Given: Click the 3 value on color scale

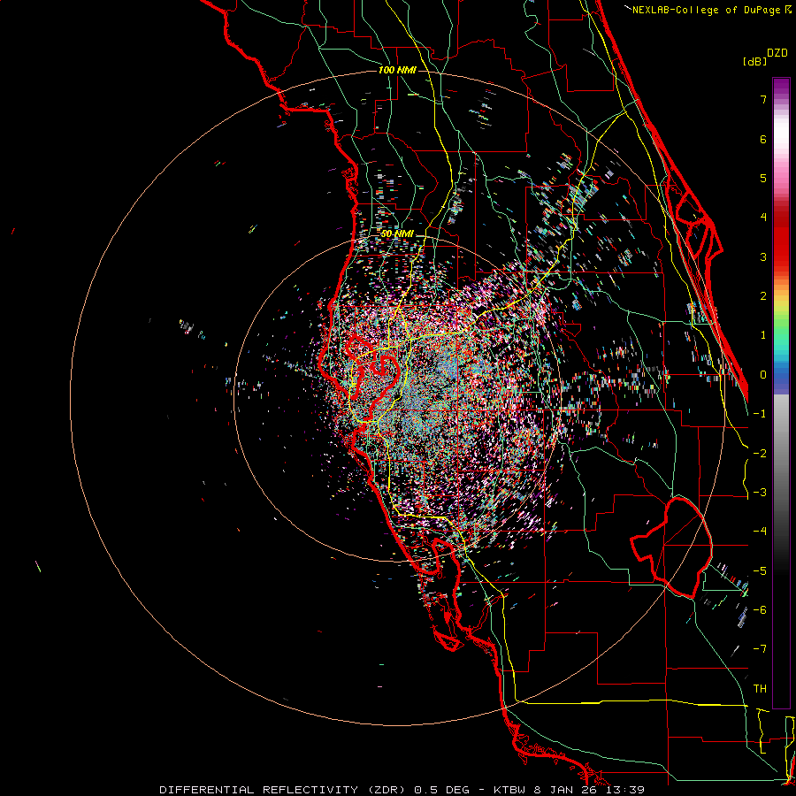Looking at the screenshot, I should 763,257.
